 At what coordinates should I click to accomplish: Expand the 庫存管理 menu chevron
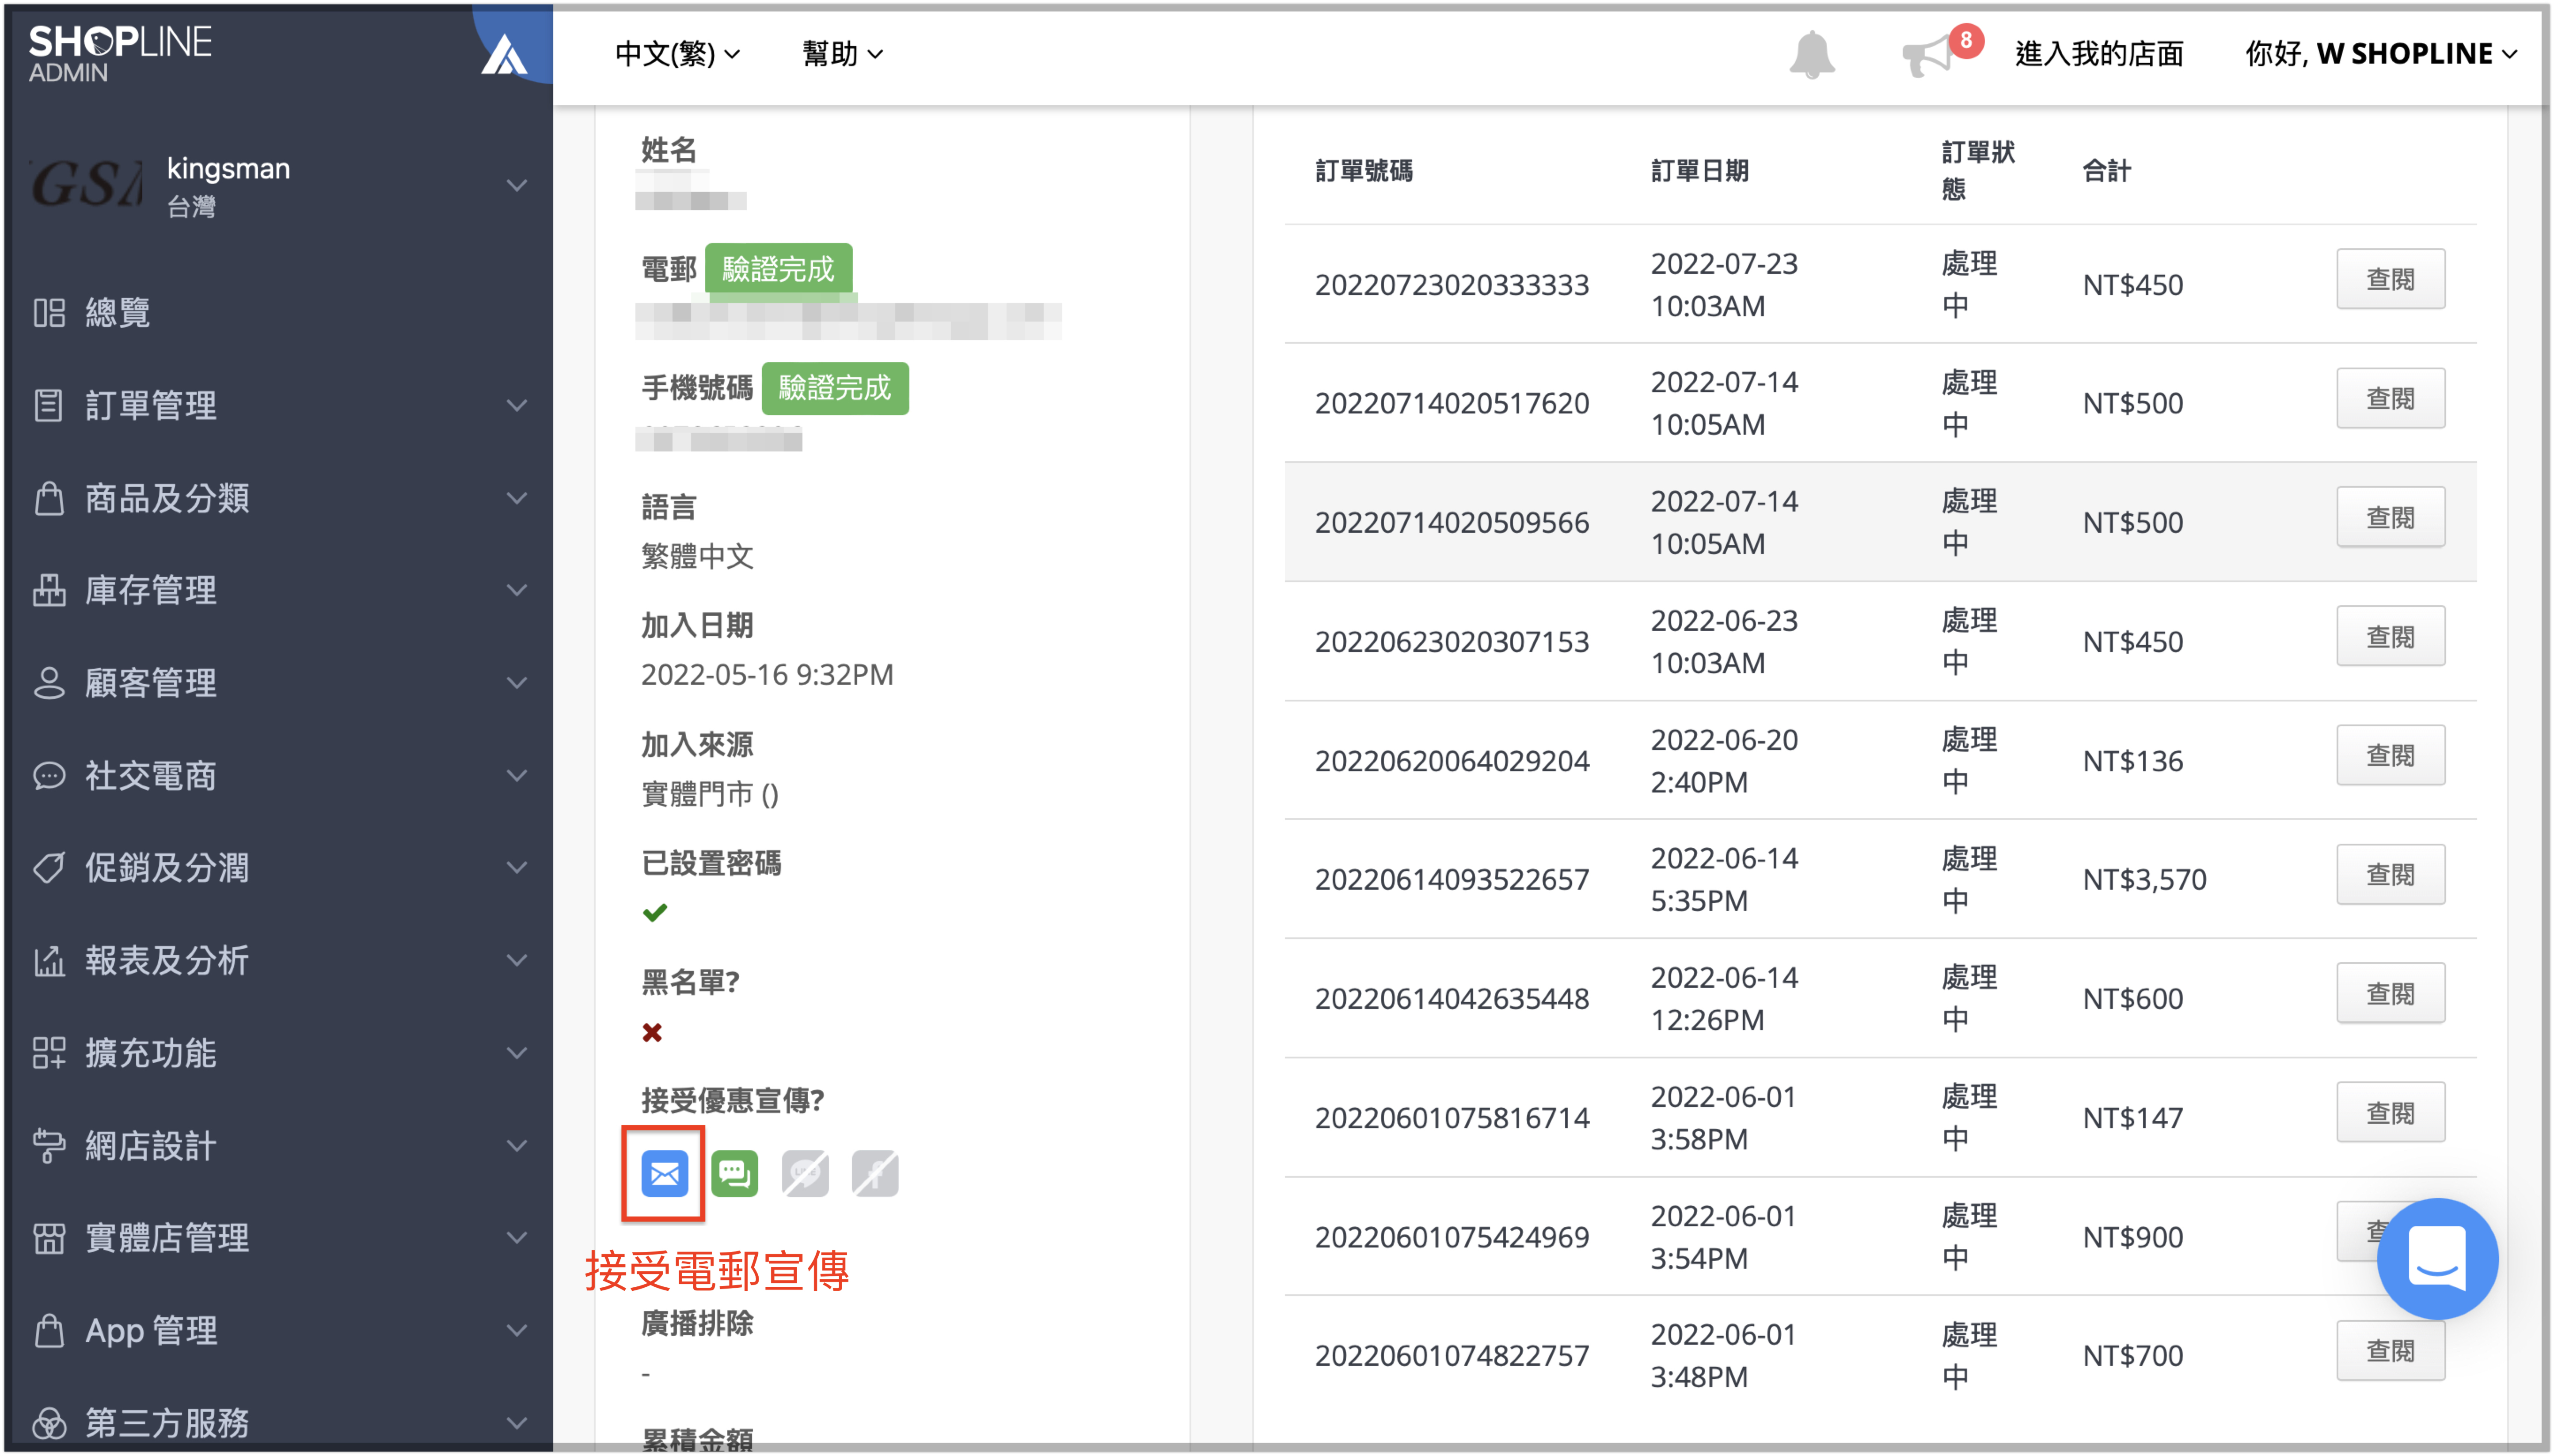tap(516, 590)
